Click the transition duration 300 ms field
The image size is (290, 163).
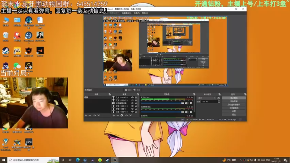tap(210, 102)
